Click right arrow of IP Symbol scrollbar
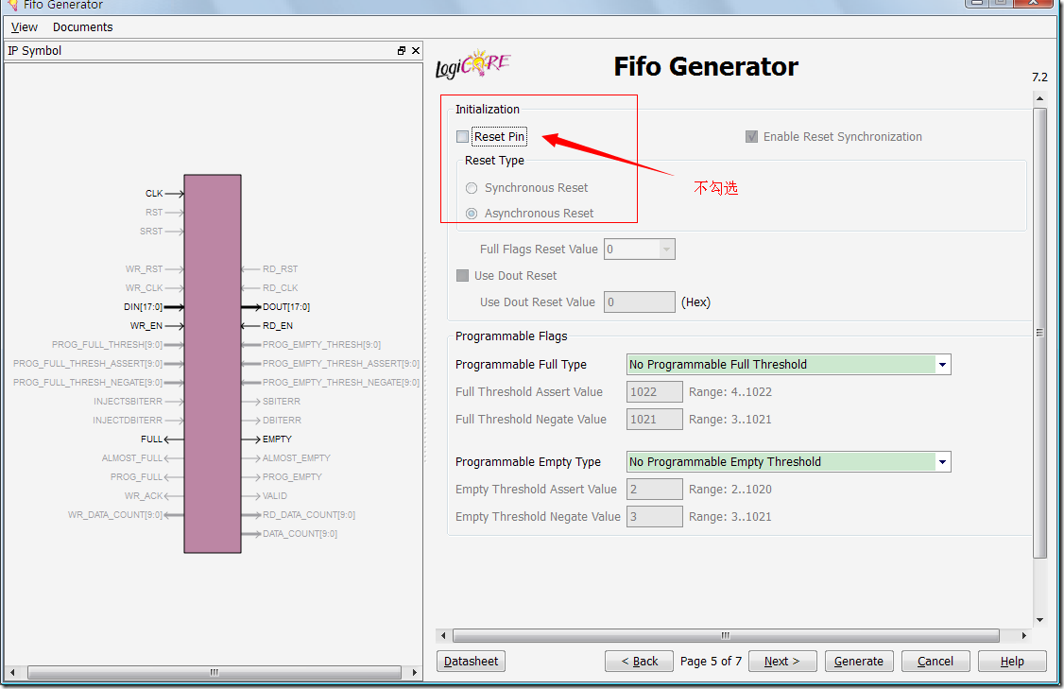The image size is (1064, 689). point(415,673)
